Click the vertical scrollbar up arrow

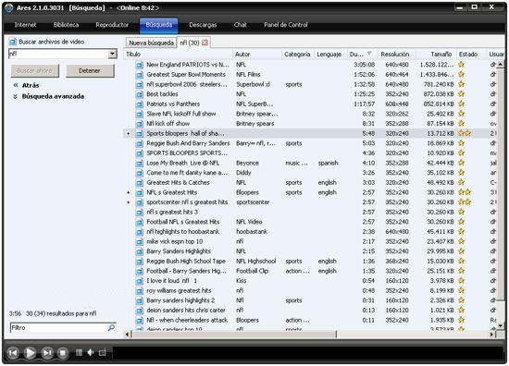point(500,64)
